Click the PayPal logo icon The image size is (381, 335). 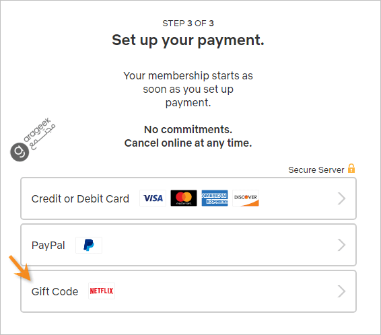click(x=89, y=245)
